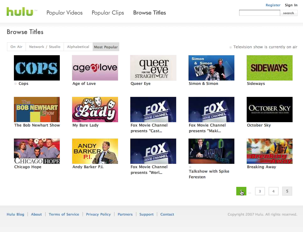Open My Bare Lady thumbnail
The image size is (303, 232).
pos(95,110)
